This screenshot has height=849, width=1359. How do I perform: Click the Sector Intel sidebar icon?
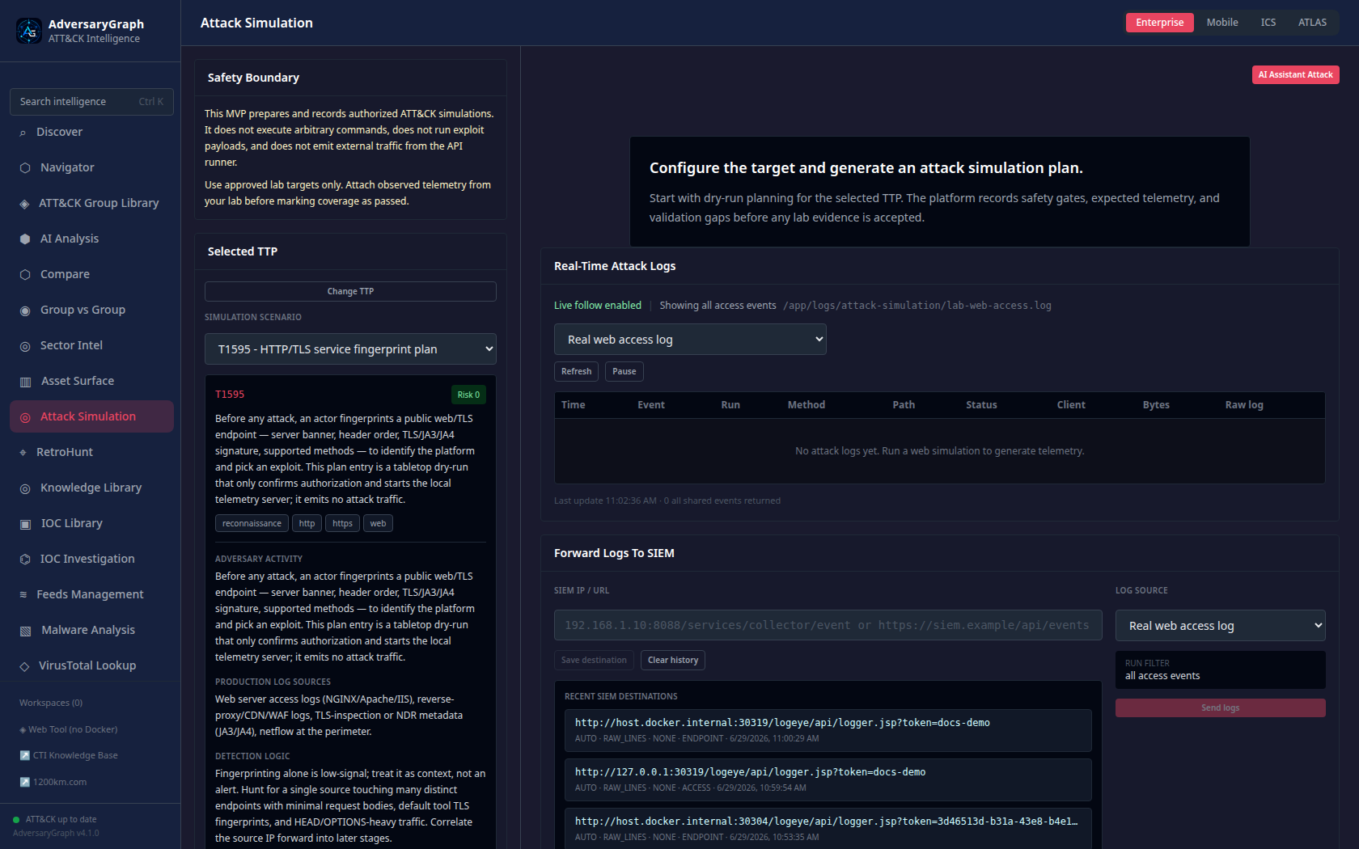[x=25, y=346]
